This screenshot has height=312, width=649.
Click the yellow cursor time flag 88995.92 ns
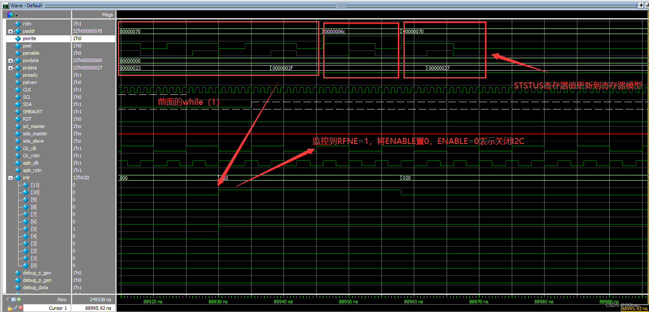(x=635, y=309)
